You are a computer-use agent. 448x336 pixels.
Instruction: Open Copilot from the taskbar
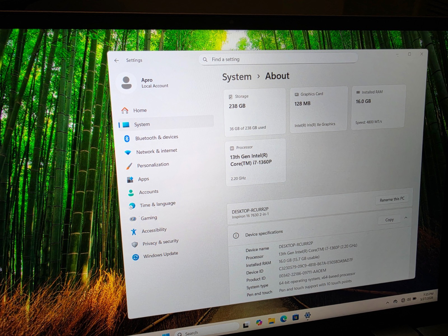259,323
